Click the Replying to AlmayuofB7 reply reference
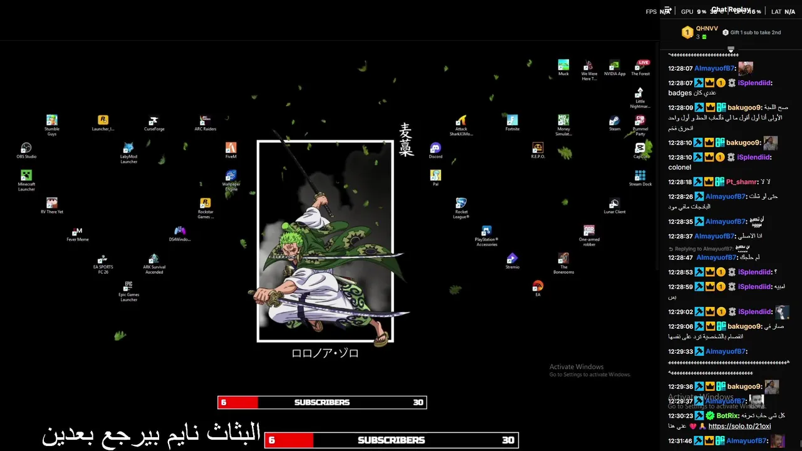Screen dimensions: 802x451 (x=703, y=249)
